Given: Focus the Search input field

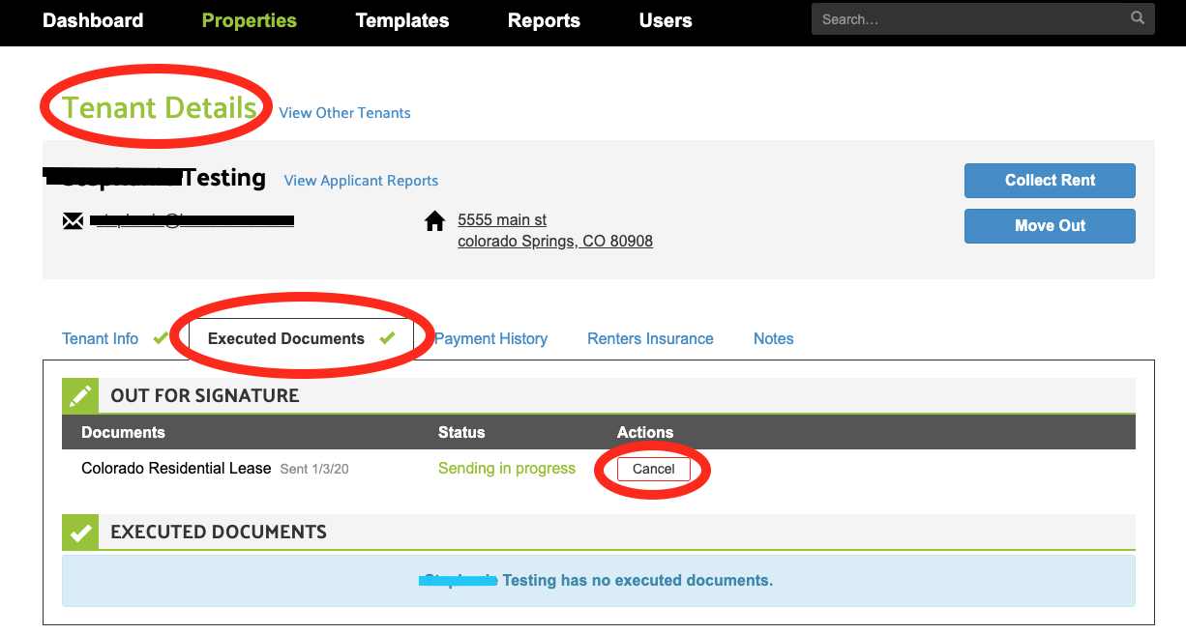Looking at the screenshot, I should click(x=967, y=18).
